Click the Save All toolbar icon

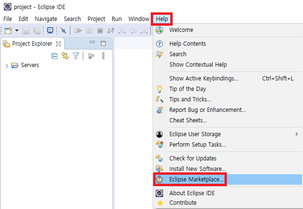click(x=37, y=30)
